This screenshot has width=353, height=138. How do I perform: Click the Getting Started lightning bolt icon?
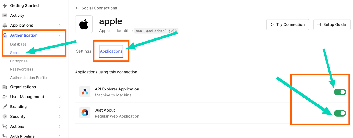(x=5, y=5)
